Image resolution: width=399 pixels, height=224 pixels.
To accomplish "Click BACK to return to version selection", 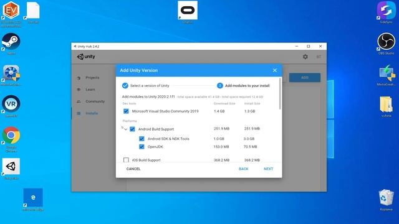I will [244, 169].
